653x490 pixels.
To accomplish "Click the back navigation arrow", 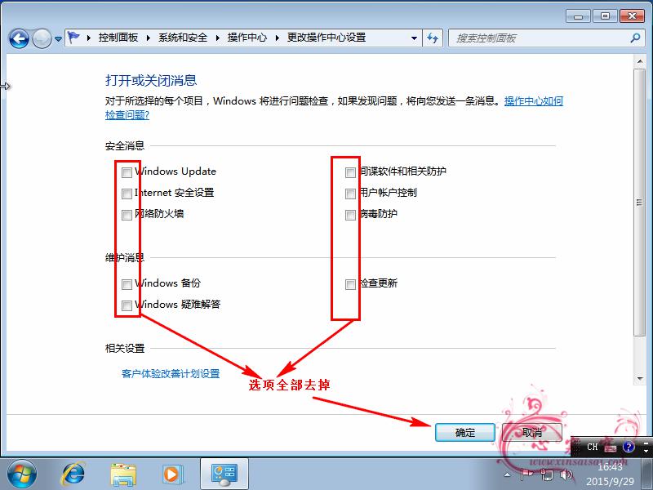I will 18,38.
